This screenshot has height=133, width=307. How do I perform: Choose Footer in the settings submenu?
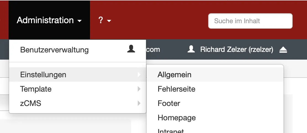(169, 103)
